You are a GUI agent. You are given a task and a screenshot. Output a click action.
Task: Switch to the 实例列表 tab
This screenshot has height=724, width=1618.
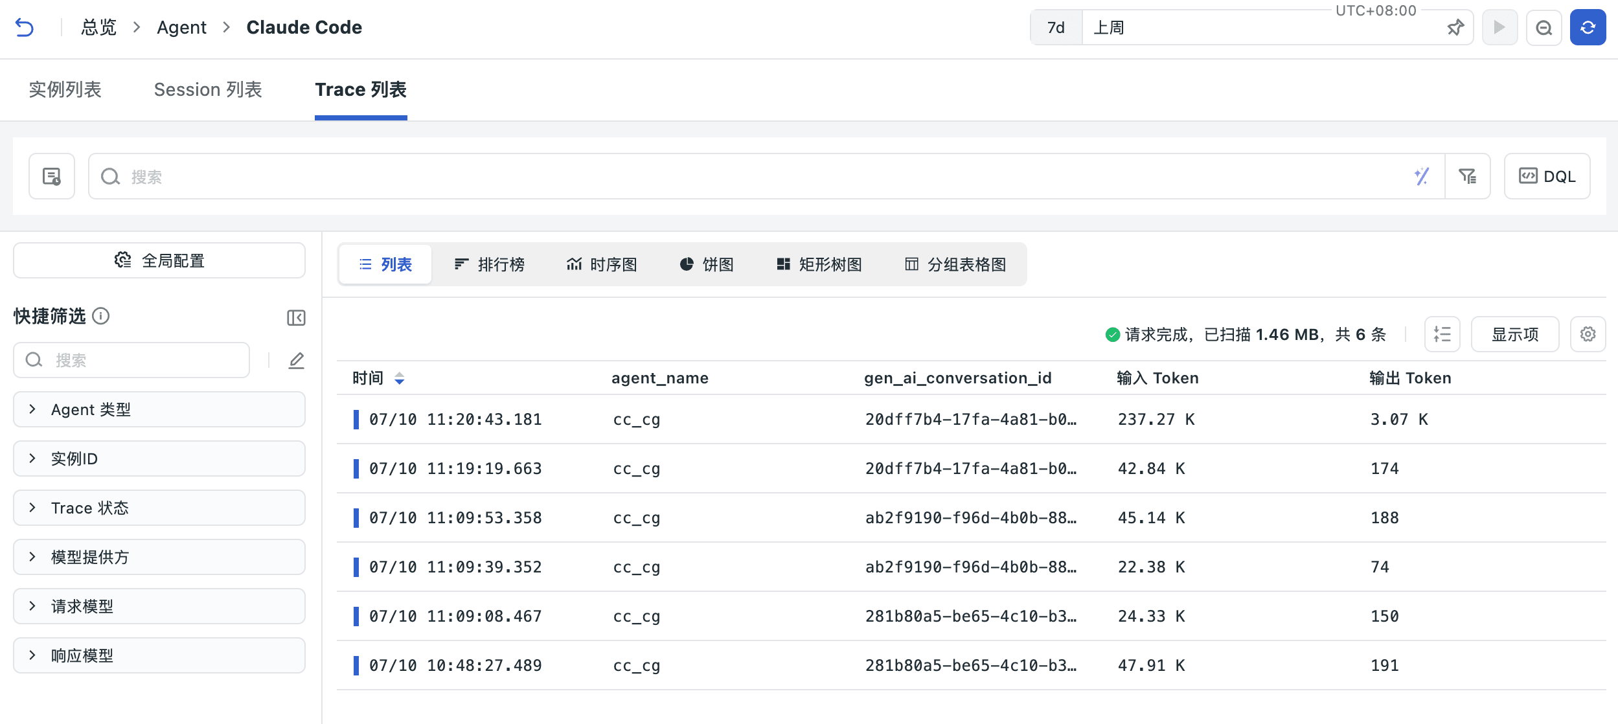pos(65,89)
